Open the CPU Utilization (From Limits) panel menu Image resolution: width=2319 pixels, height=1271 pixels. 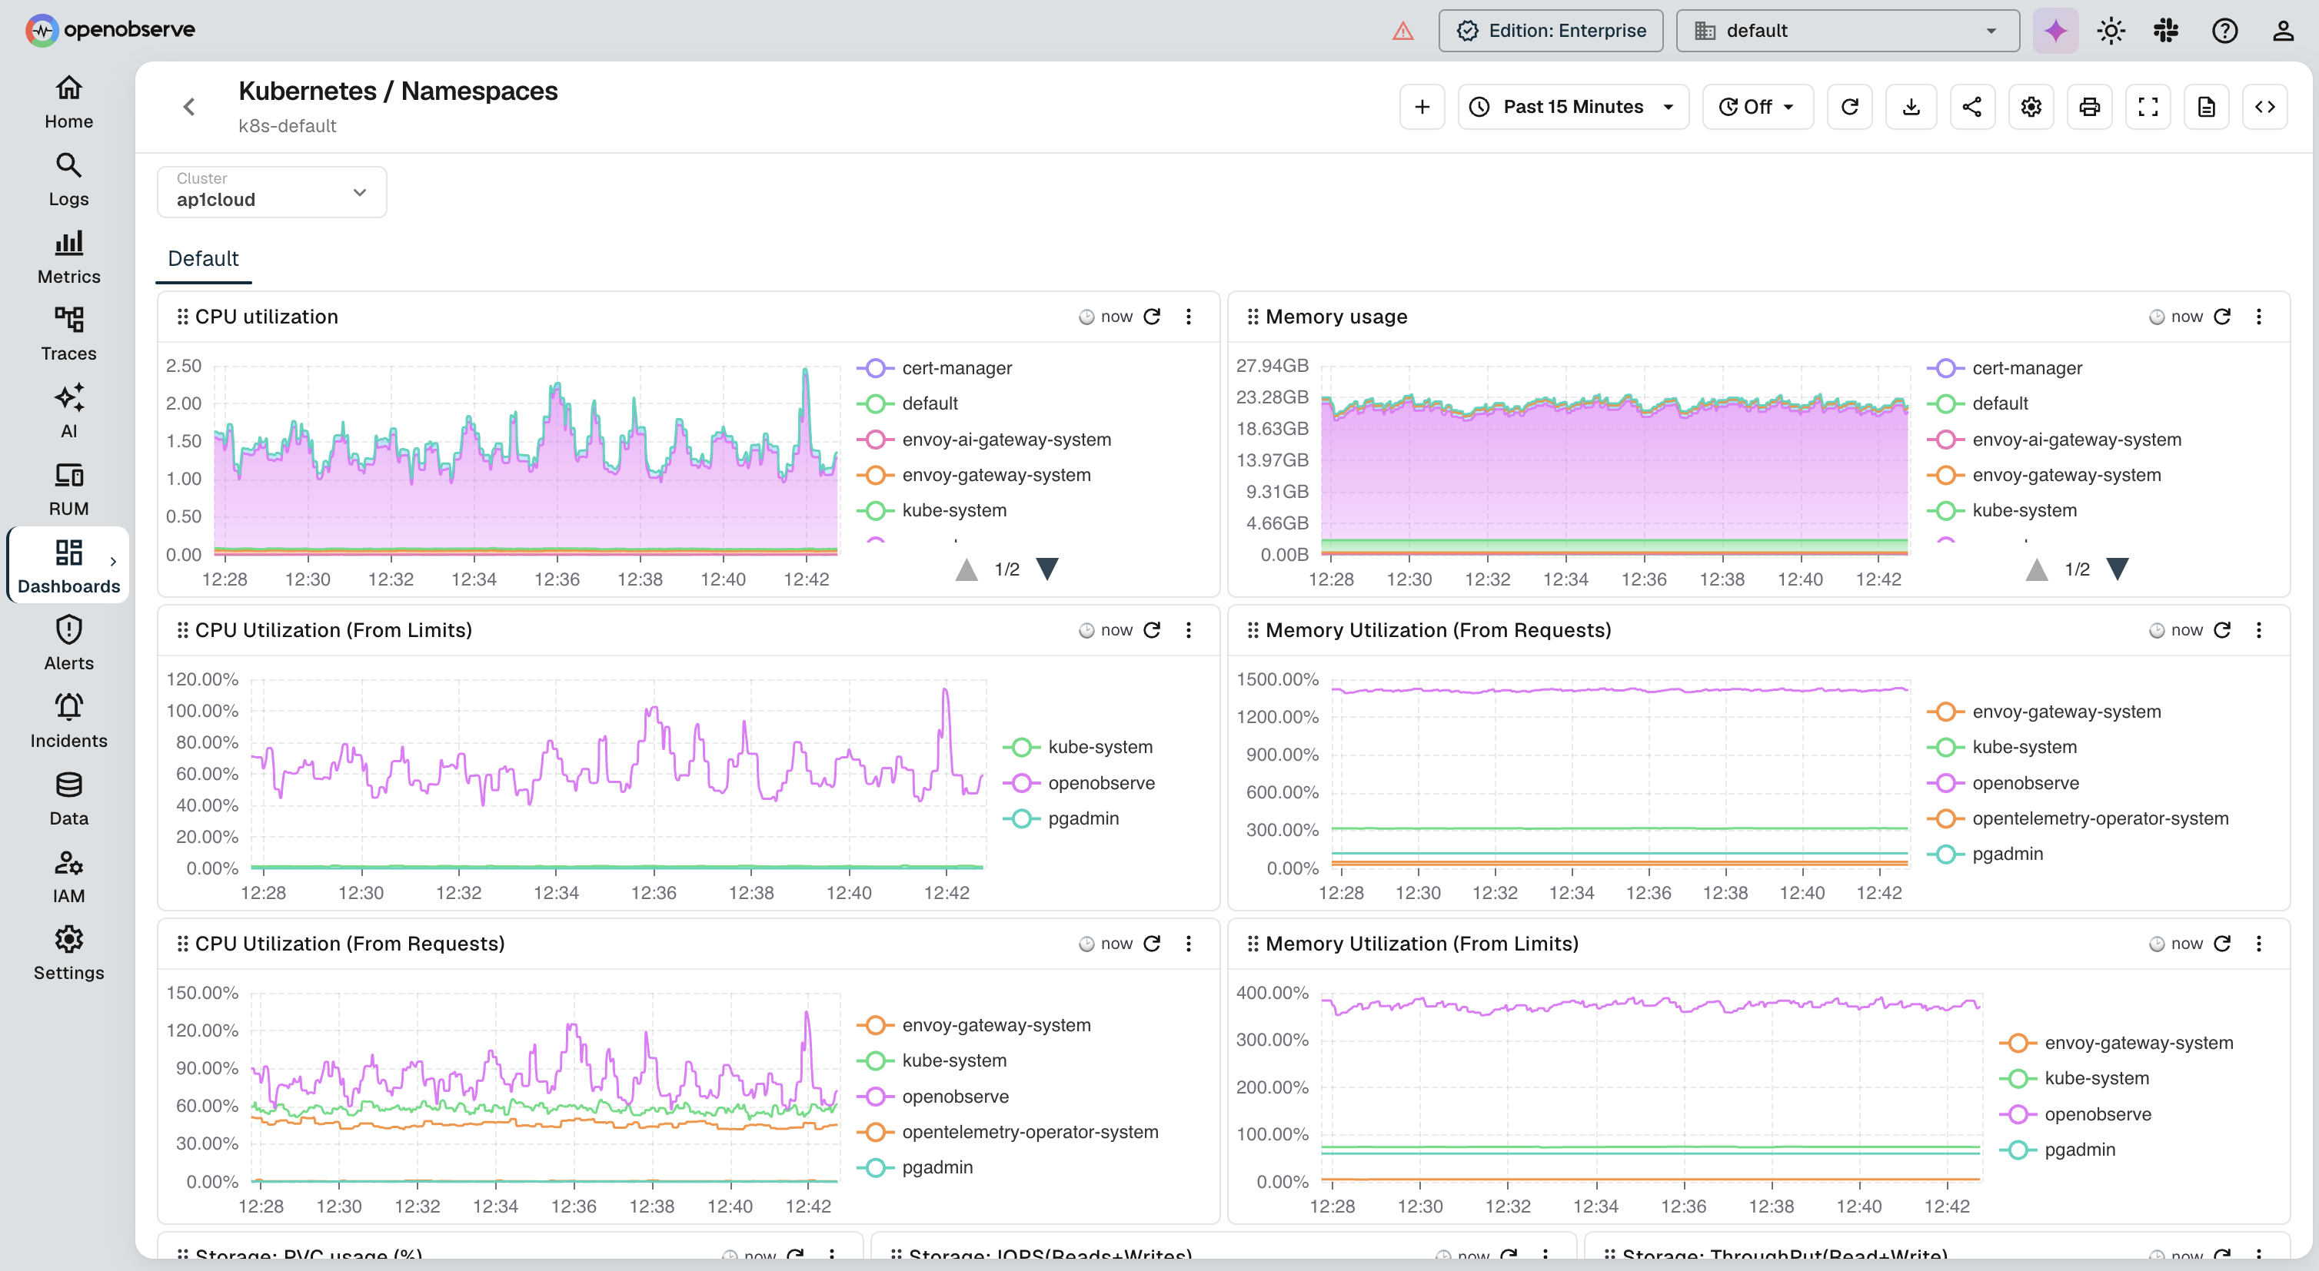pyautogui.click(x=1188, y=631)
